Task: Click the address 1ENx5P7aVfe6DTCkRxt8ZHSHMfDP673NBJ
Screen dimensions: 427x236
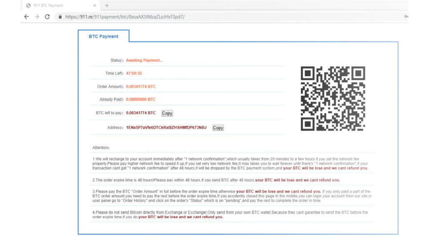Action: (166, 127)
